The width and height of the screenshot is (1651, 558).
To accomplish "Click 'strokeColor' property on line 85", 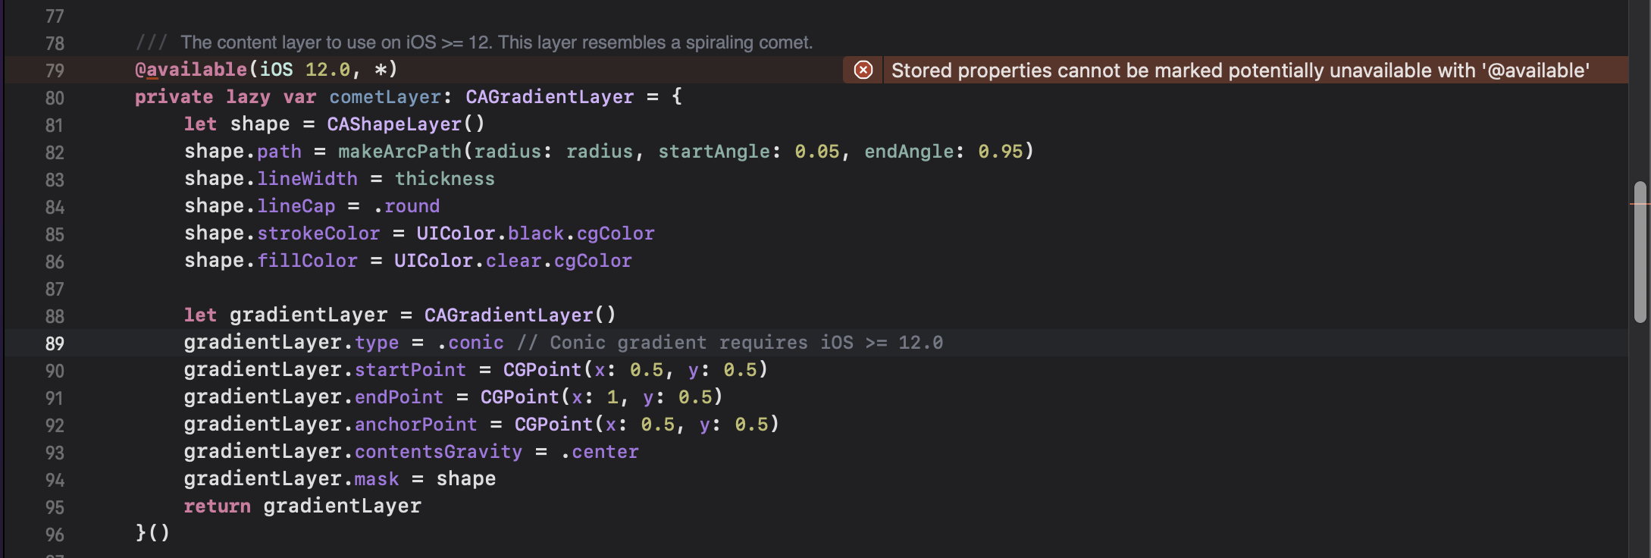I will pos(318,234).
